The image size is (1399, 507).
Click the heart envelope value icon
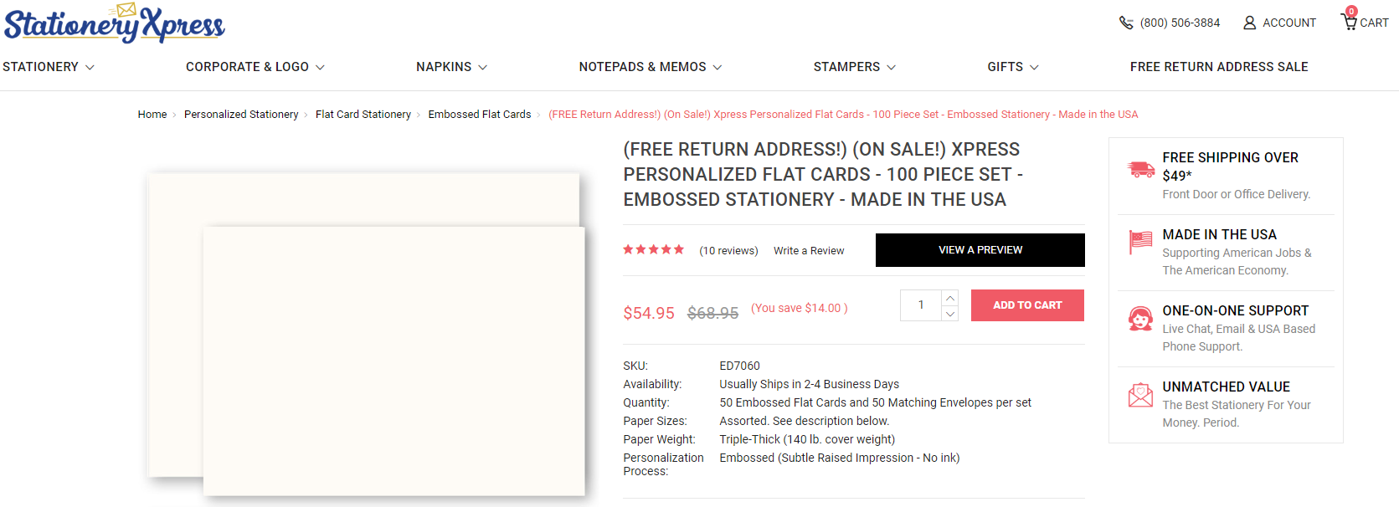[x=1140, y=395]
